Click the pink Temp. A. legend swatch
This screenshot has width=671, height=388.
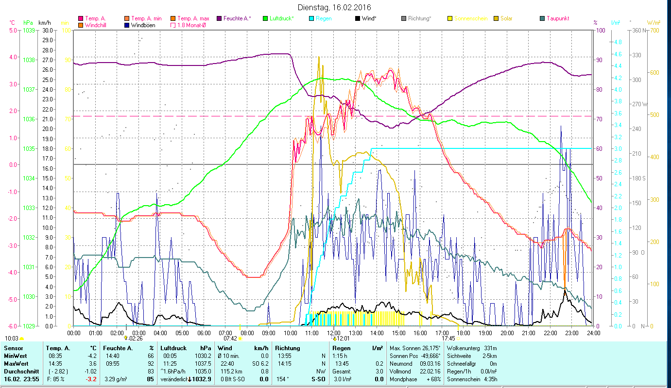81,18
